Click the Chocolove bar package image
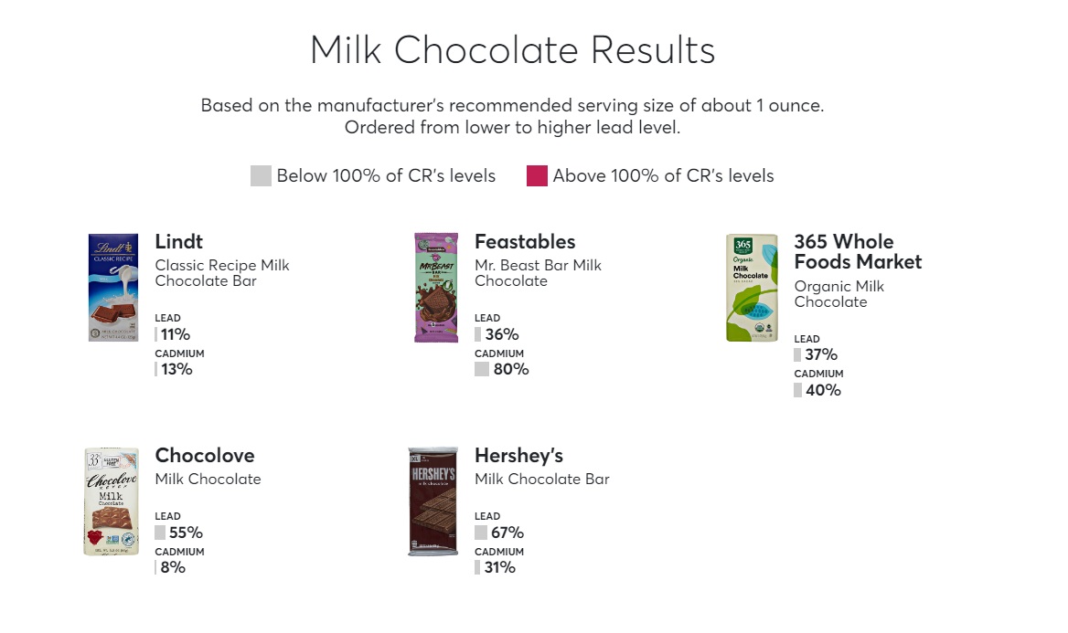The image size is (1068, 633). 112,501
